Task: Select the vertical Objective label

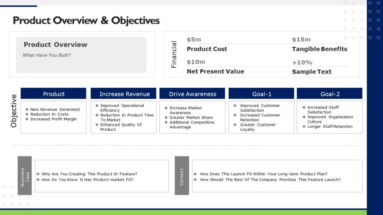Action: 14,111
